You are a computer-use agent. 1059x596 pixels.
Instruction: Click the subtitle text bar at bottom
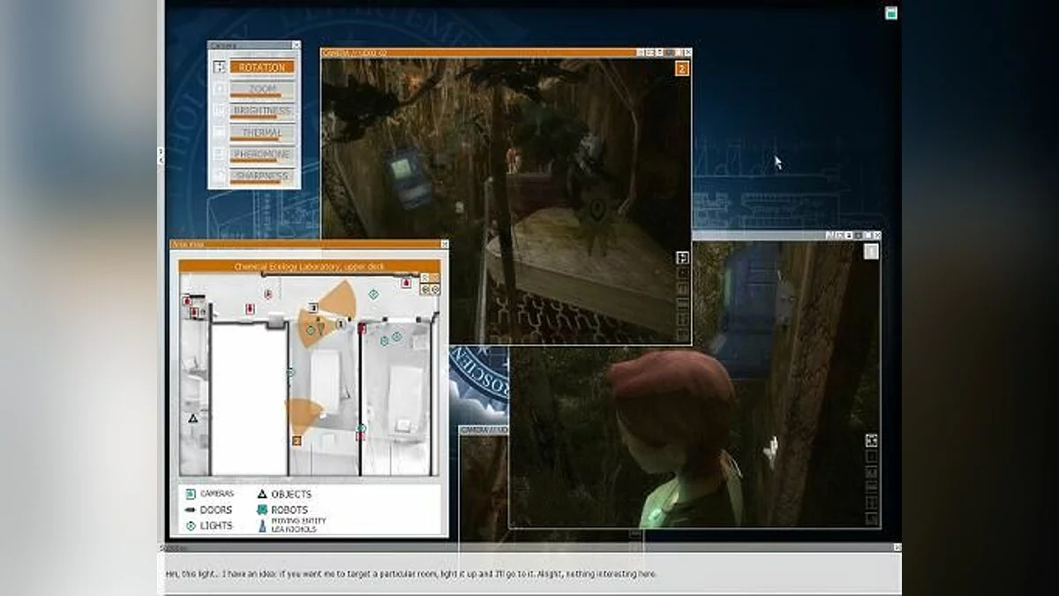pyautogui.click(x=529, y=573)
